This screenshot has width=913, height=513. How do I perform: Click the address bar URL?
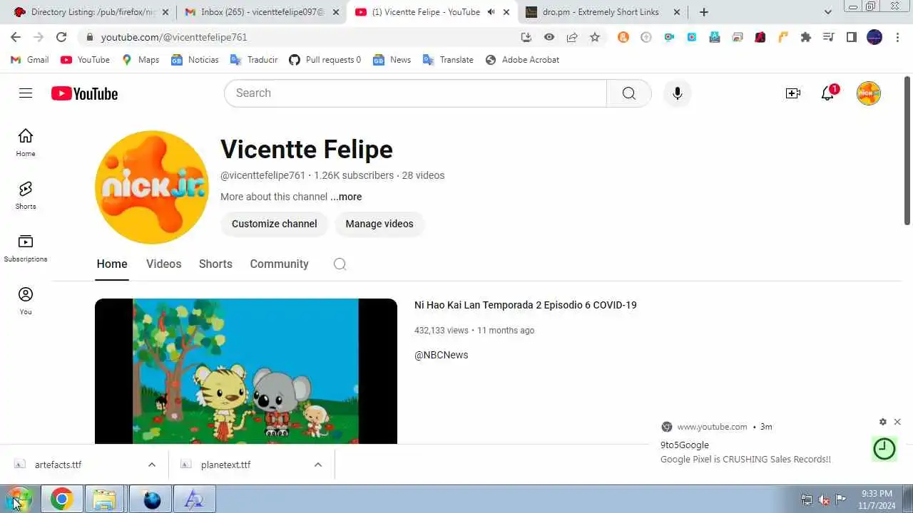tap(174, 37)
